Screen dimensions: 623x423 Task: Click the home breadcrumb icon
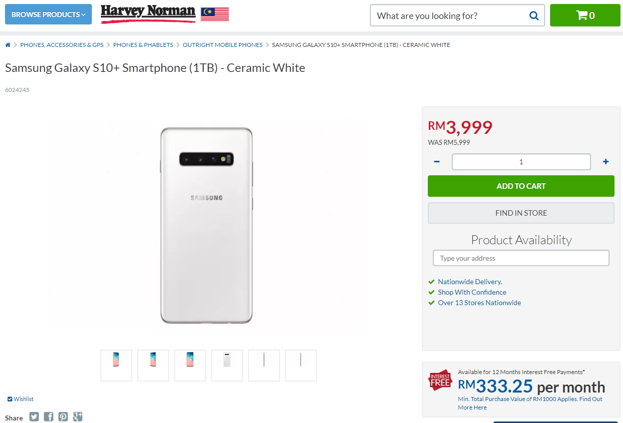click(8, 45)
